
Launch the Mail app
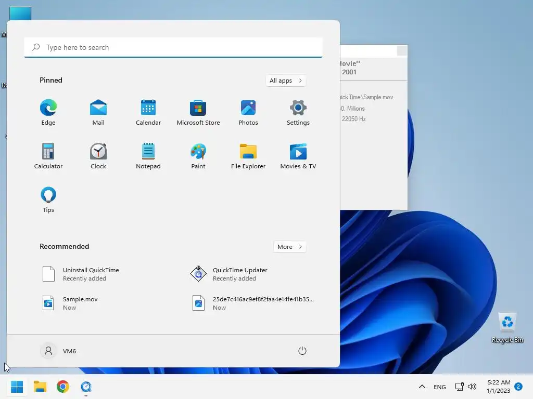pos(98,113)
